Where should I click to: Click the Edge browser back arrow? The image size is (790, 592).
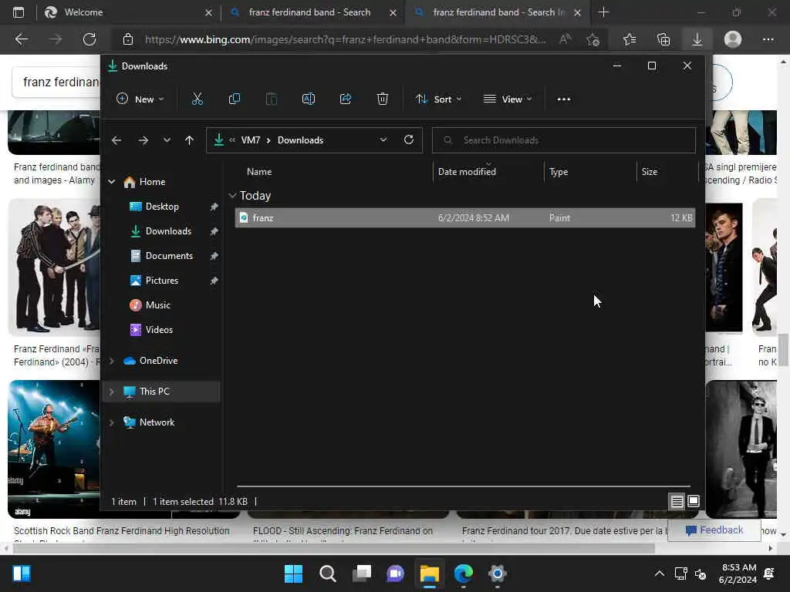[21, 39]
